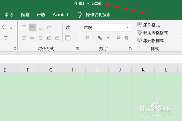The height and width of the screenshot is (121, 182).
Task: Select column I header
Action: [x=97, y=70]
